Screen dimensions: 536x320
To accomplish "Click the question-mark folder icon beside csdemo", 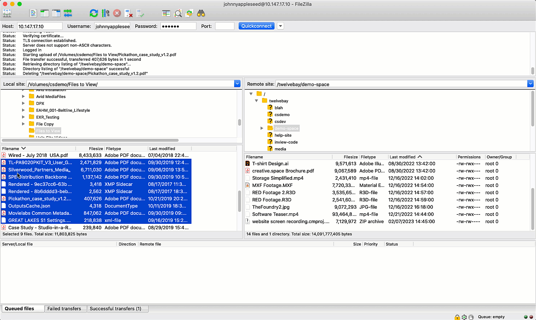I will pyautogui.click(x=270, y=114).
